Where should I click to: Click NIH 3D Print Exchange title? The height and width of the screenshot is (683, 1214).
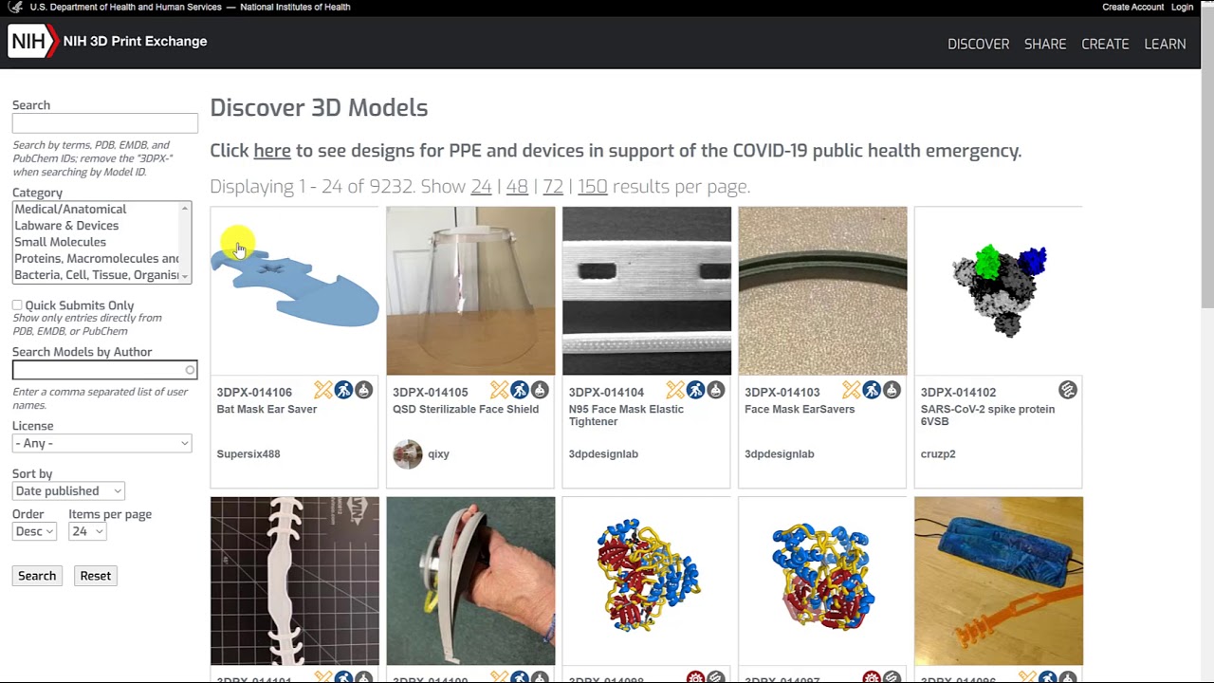[135, 41]
